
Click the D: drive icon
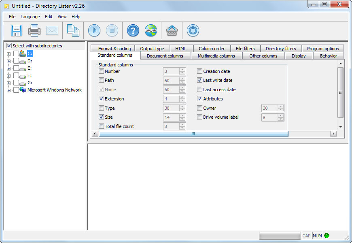click(x=23, y=62)
